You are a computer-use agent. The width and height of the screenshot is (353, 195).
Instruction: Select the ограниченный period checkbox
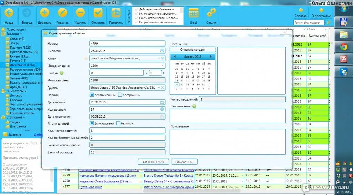point(91,95)
